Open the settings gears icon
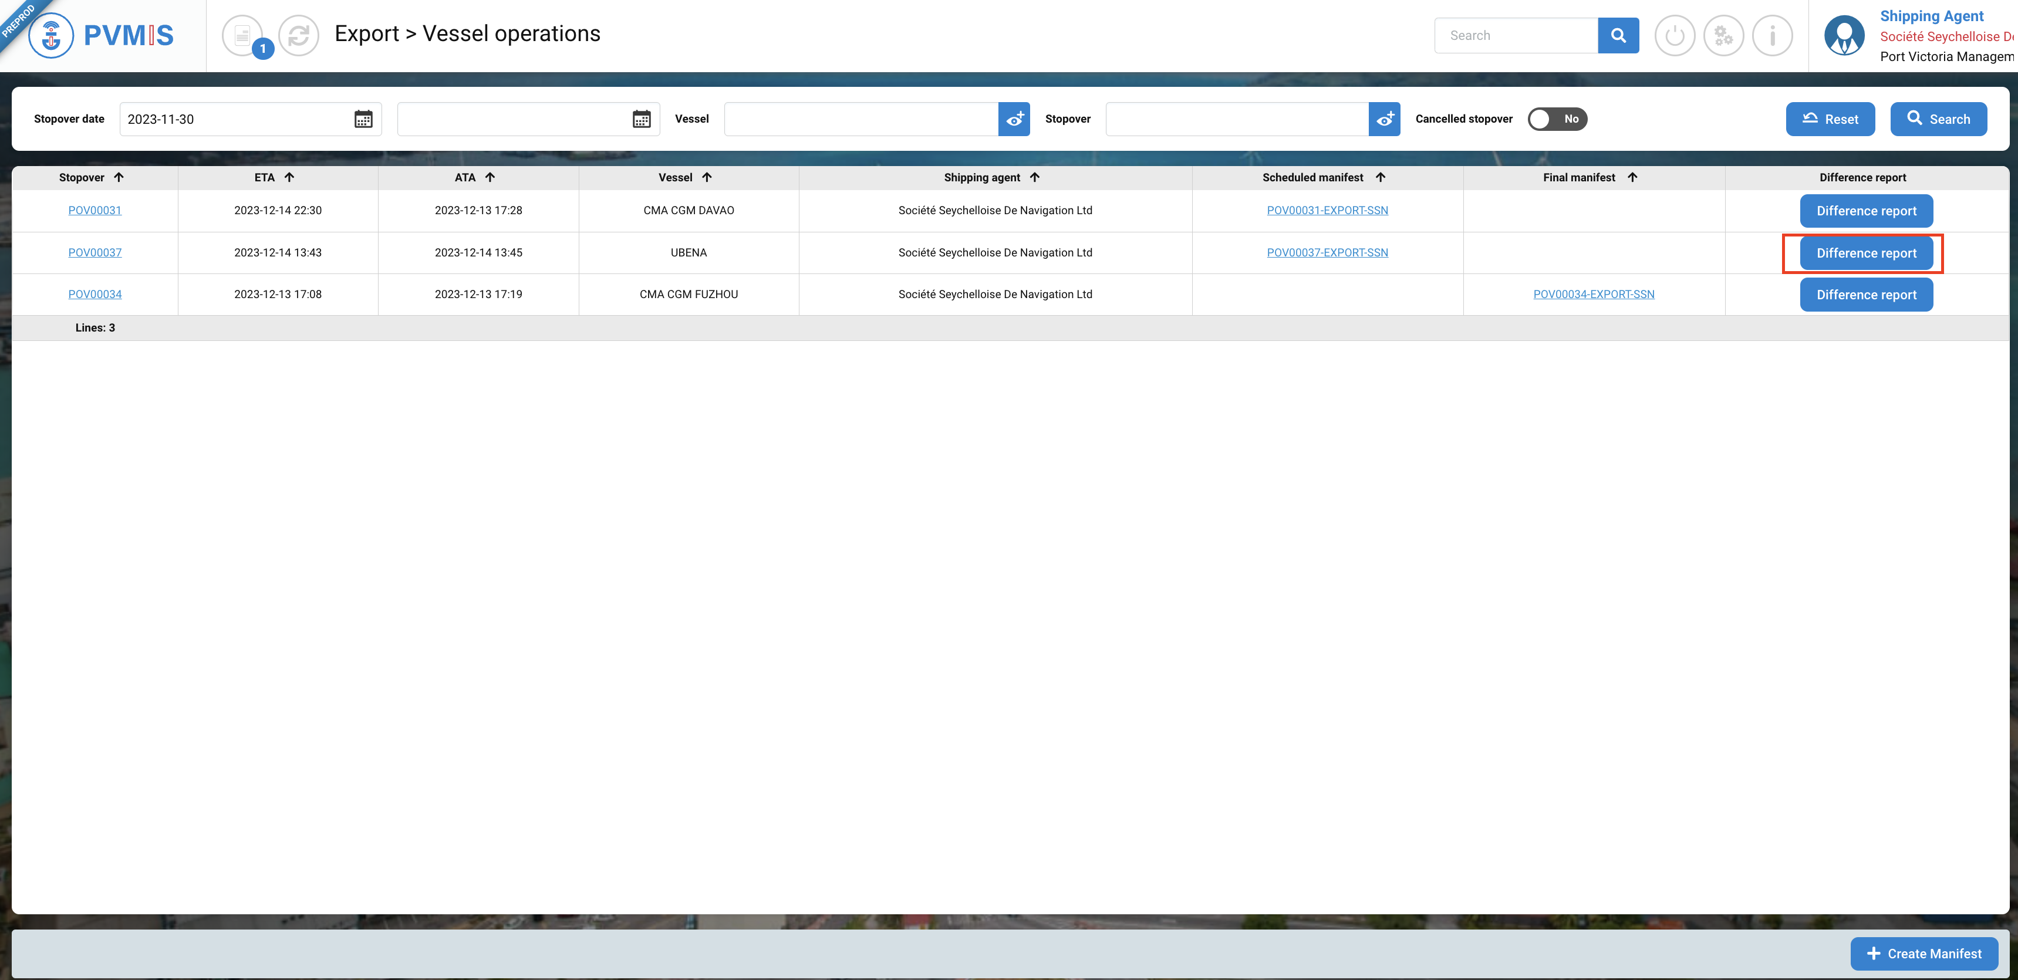Screen dimensions: 2018x980 (x=1723, y=35)
